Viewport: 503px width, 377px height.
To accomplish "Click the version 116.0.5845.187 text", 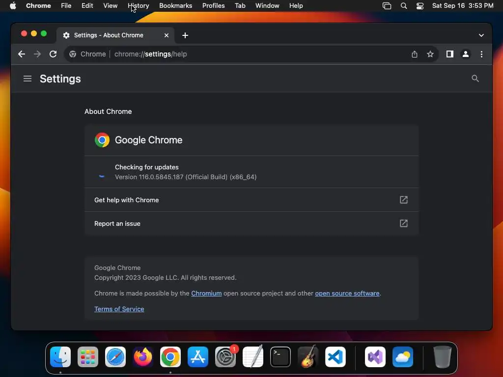I will click(186, 177).
